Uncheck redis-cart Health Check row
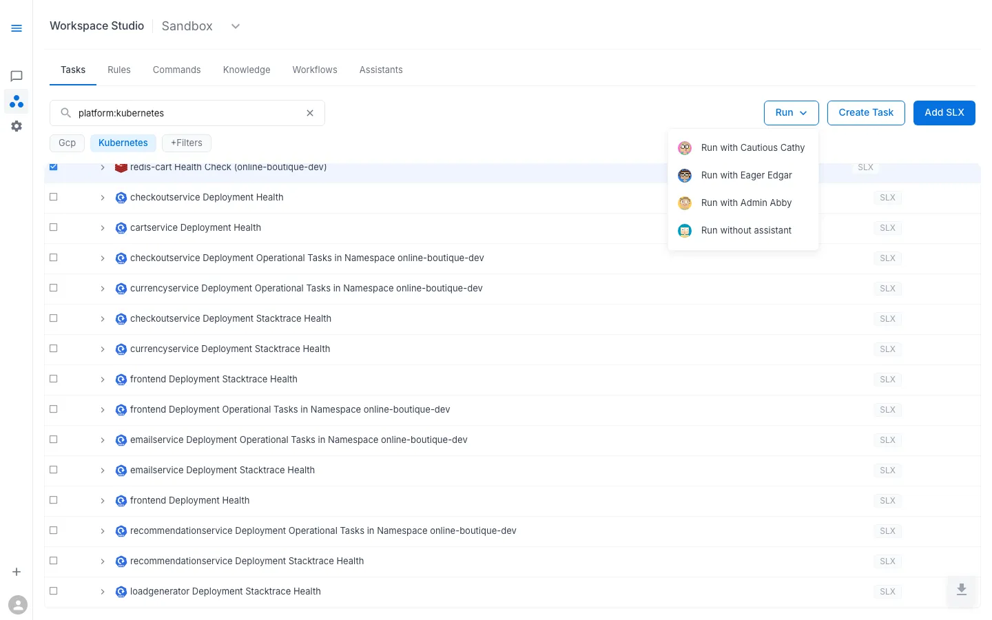Image resolution: width=992 pixels, height=620 pixels. [x=53, y=166]
